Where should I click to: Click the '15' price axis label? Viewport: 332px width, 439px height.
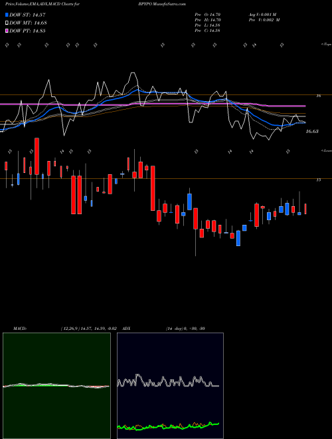pyautogui.click(x=318, y=180)
